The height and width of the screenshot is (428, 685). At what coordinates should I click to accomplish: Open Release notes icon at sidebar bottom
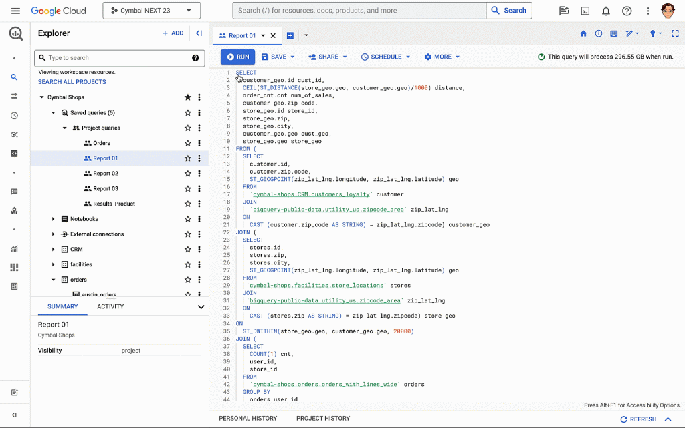[15, 392]
